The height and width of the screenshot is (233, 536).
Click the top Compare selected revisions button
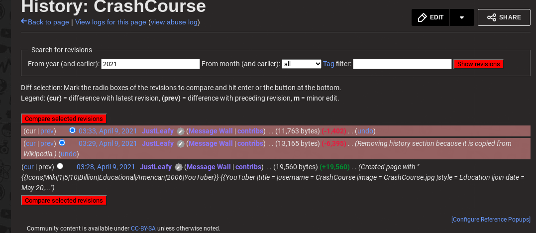64,118
